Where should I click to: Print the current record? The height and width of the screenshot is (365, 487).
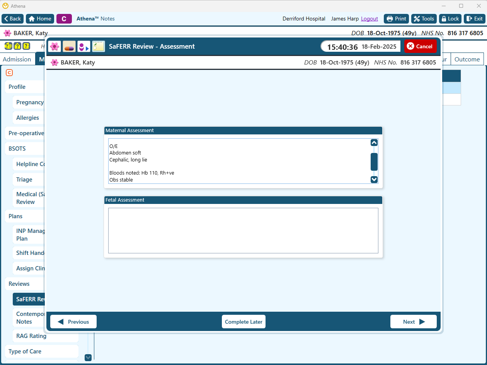(x=396, y=19)
